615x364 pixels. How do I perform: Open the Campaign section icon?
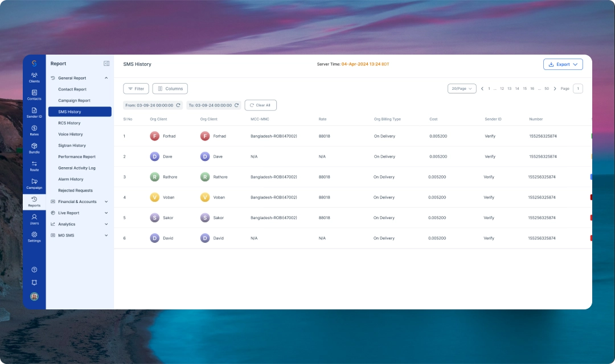[34, 184]
